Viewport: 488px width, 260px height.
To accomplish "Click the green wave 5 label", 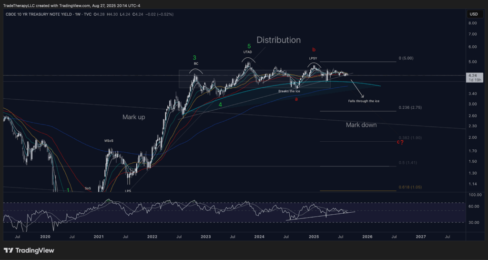I will [x=249, y=46].
